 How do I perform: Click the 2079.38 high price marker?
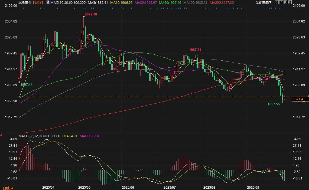click(91, 14)
